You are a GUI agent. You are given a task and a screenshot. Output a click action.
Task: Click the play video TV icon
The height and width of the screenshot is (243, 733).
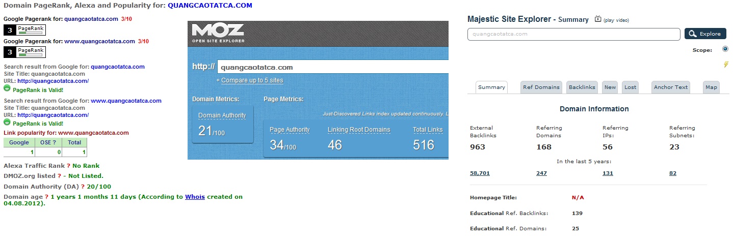tap(598, 19)
